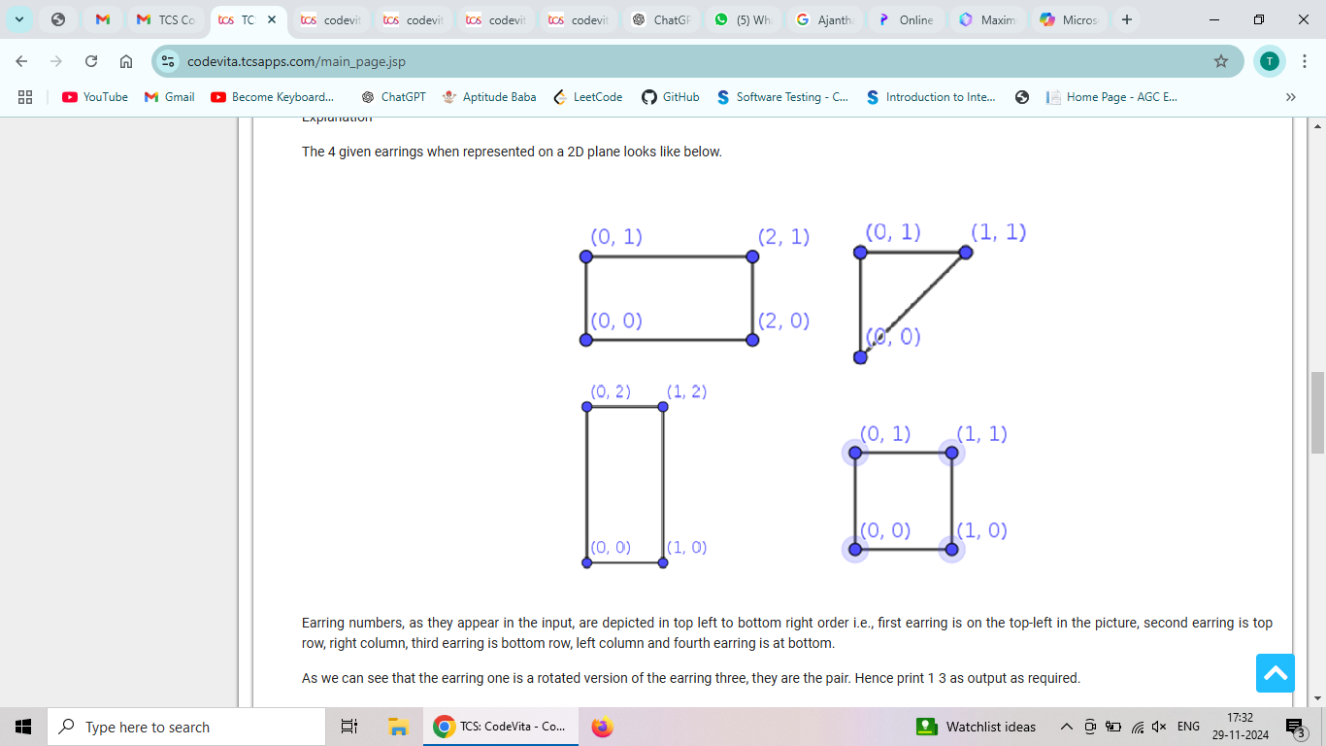Image resolution: width=1326 pixels, height=746 pixels.
Task: Switch to the TCS Co Gmail tab
Action: tap(166, 19)
